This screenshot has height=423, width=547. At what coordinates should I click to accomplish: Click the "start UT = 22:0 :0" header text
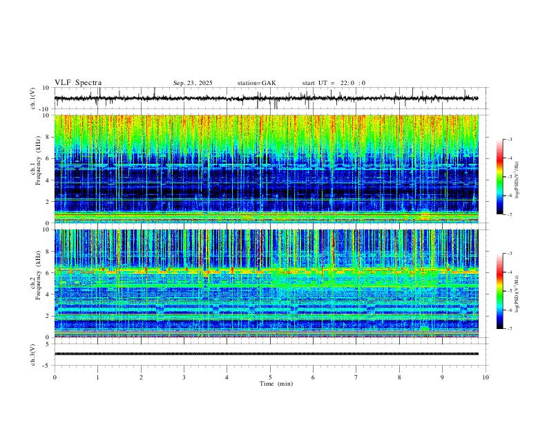point(334,83)
